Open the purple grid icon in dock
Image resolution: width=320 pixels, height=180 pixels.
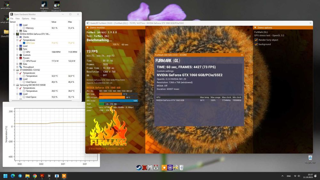tap(170, 168)
